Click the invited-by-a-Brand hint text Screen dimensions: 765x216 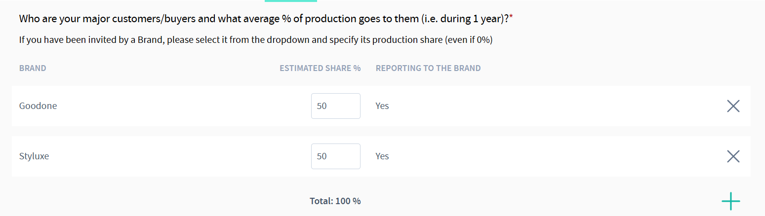point(256,40)
